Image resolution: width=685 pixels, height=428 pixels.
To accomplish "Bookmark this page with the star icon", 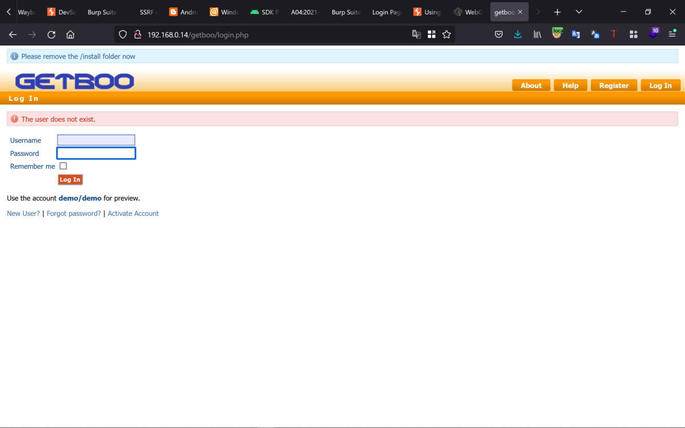I will tap(446, 35).
